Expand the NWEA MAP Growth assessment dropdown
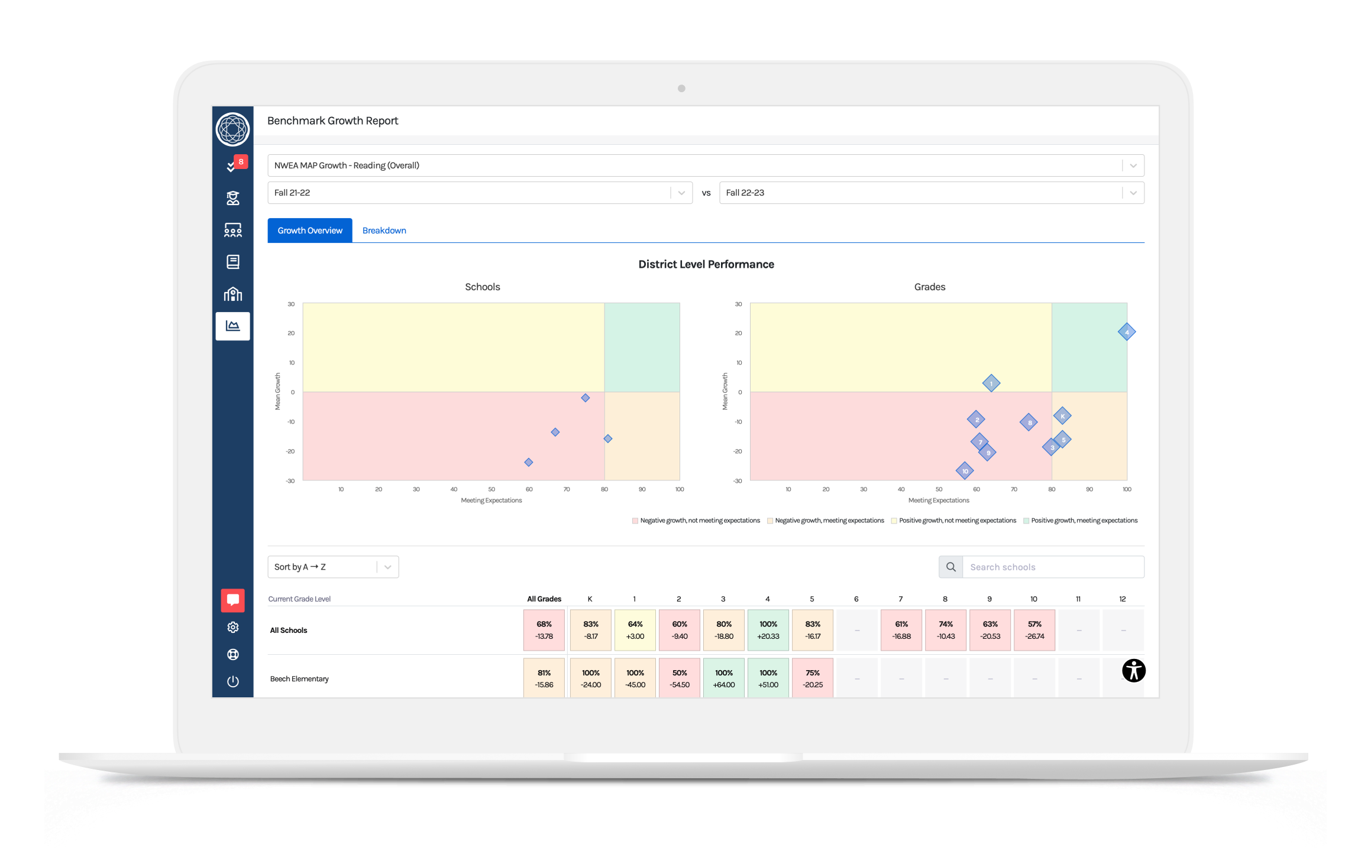The width and height of the screenshot is (1371, 848). (706, 165)
